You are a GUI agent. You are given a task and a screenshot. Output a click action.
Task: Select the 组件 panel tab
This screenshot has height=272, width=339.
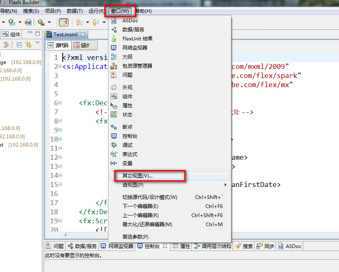pos(11,34)
